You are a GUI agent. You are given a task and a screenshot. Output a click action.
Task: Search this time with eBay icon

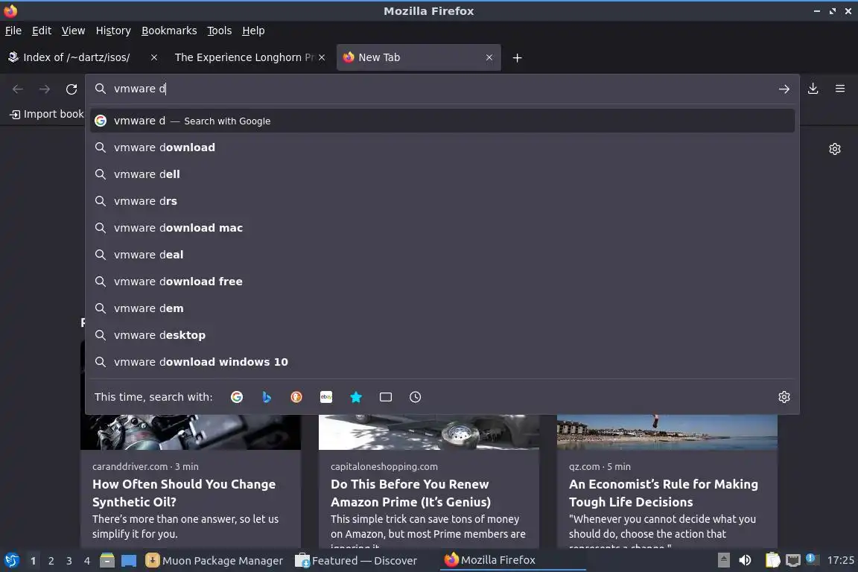[x=326, y=397]
